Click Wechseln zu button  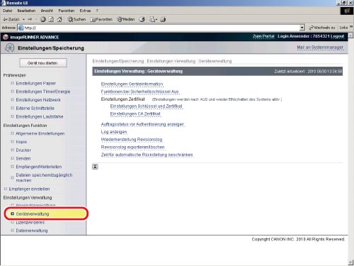coord(322,28)
